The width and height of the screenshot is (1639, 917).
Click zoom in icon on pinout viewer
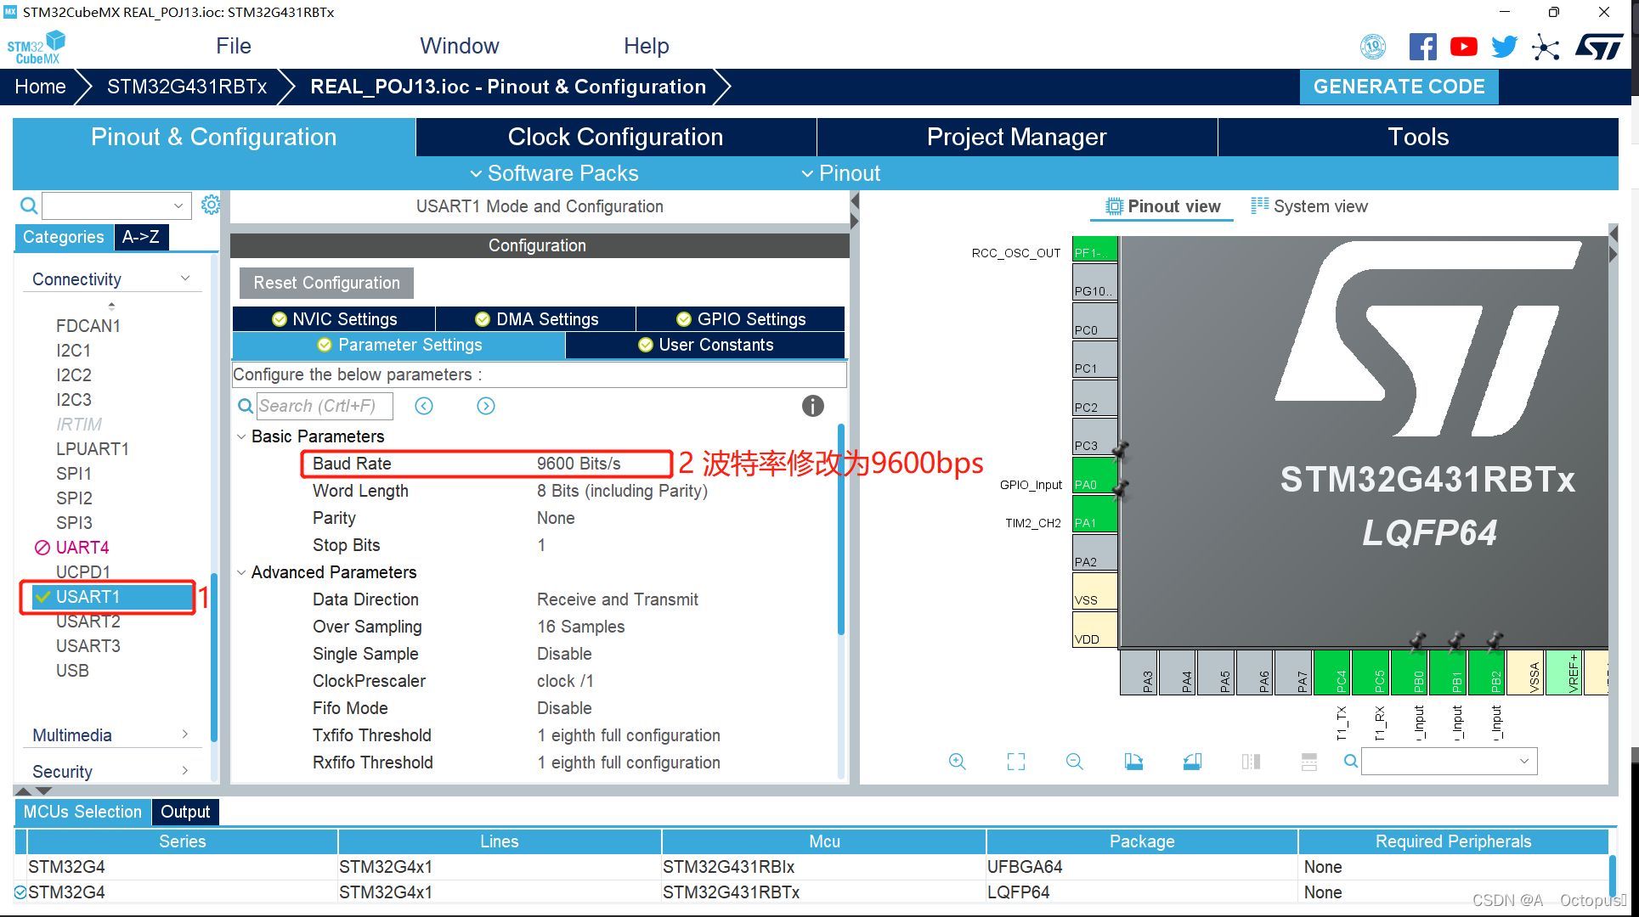click(956, 762)
